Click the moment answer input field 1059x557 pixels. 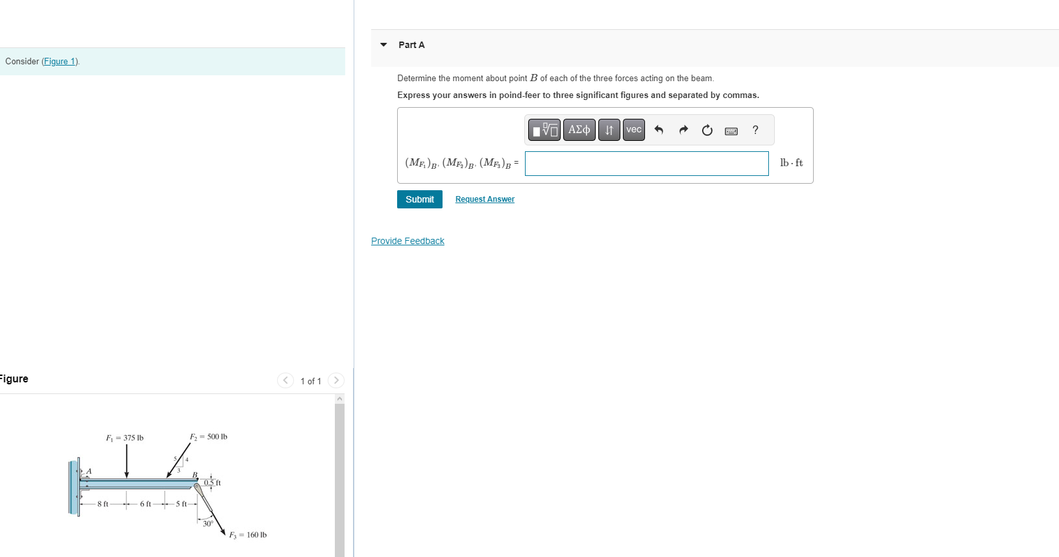[x=647, y=164]
